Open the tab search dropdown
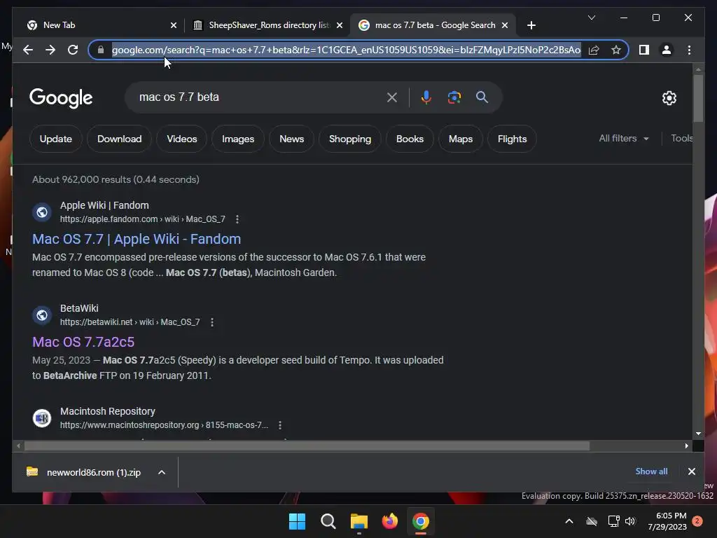 591,18
